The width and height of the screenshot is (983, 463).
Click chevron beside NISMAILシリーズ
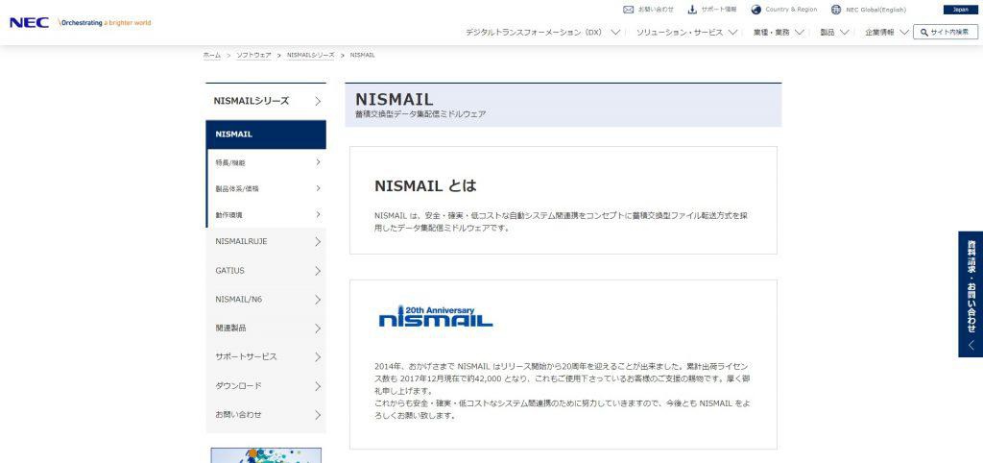tap(318, 101)
